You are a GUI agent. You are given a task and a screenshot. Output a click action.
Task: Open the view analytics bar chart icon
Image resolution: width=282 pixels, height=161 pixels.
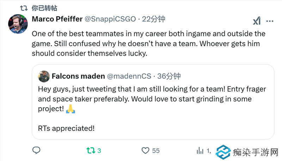(x=200, y=150)
